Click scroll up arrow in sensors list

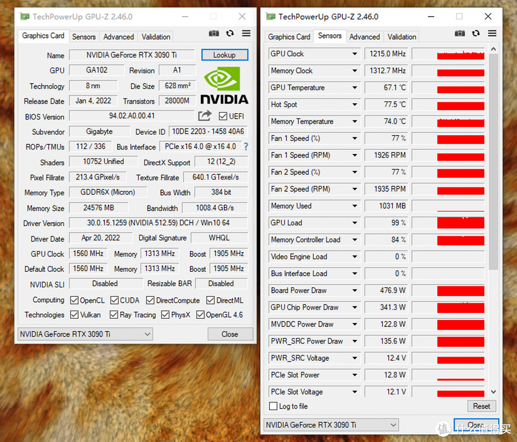point(493,49)
